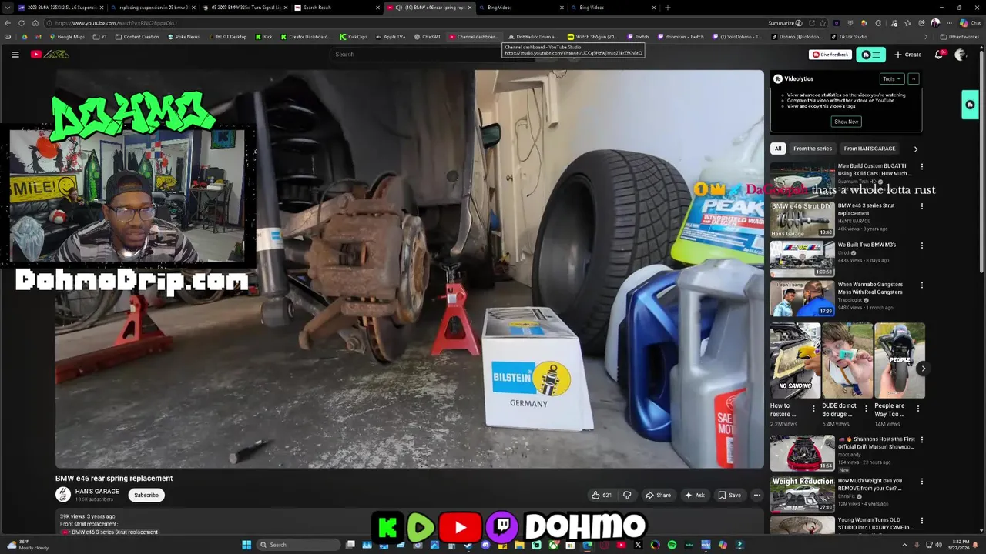Select the From the series chip

point(813,149)
